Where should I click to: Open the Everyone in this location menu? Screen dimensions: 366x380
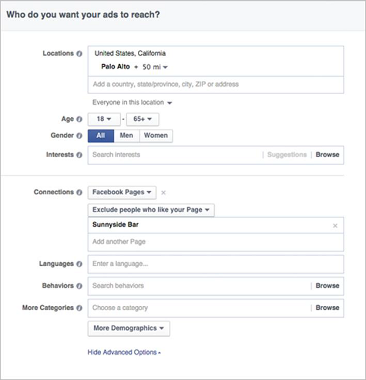coord(132,103)
